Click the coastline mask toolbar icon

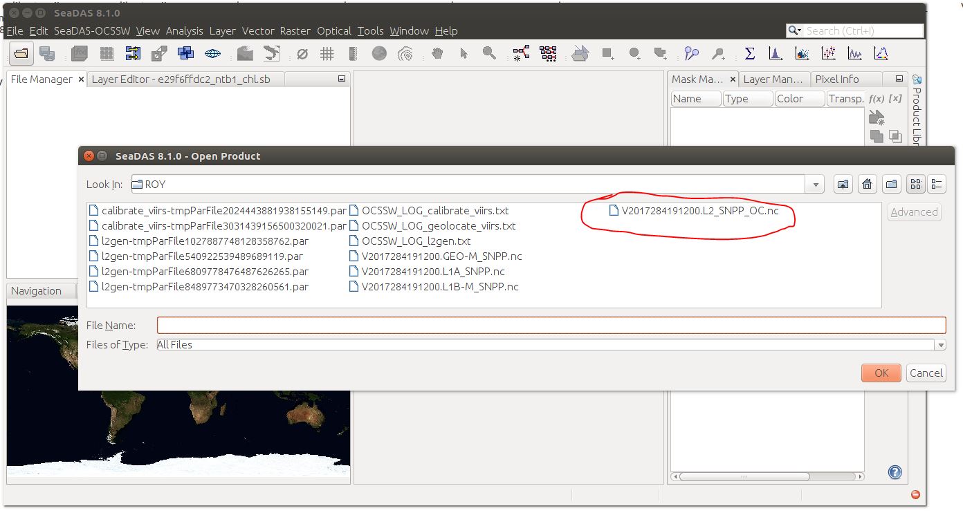pyautogui.click(x=272, y=53)
